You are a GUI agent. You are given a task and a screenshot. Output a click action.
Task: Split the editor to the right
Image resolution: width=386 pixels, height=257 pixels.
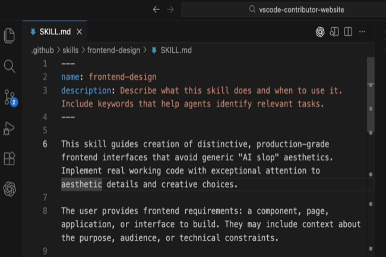point(348,32)
